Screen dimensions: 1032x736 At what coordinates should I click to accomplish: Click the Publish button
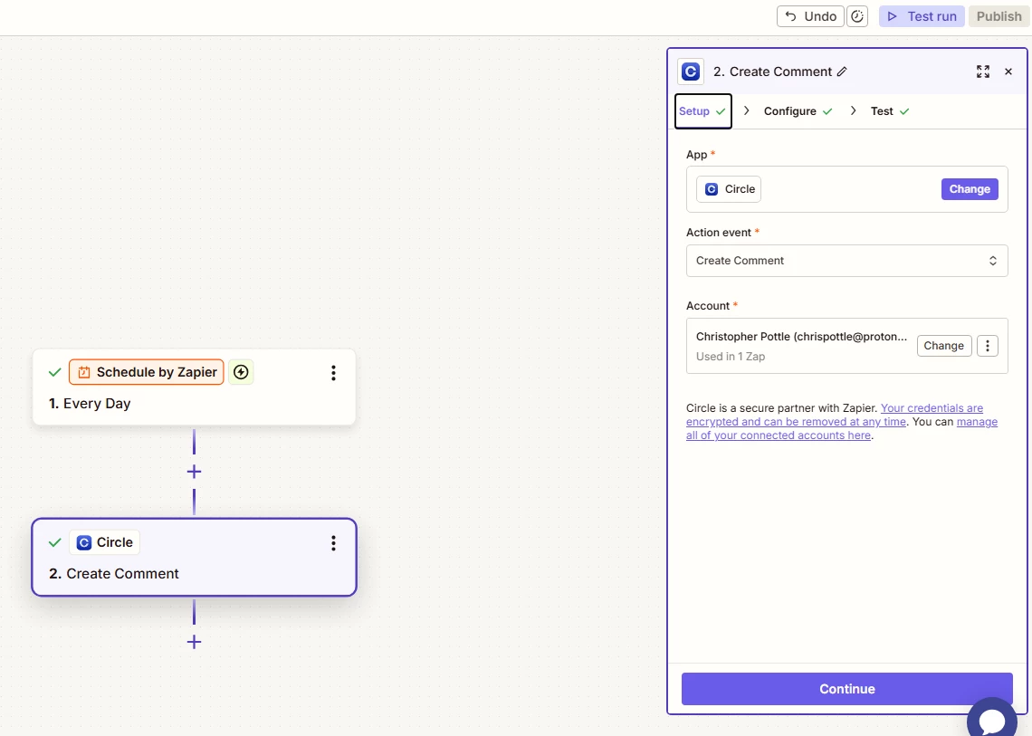click(999, 16)
